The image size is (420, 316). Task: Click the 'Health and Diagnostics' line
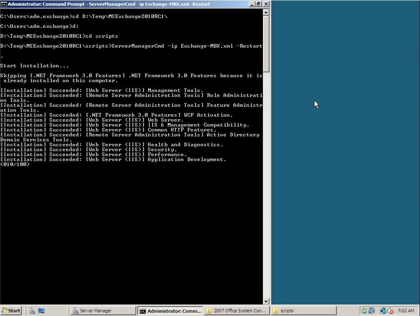point(112,145)
